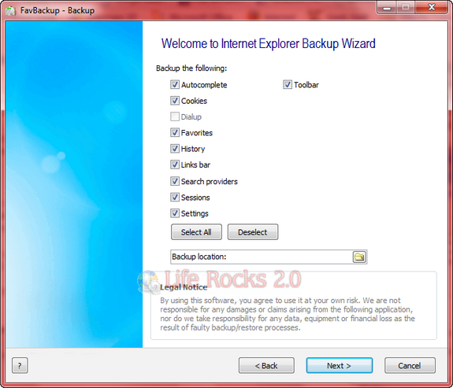This screenshot has width=453, height=388.
Task: Toggle the disabled Dialup checkbox
Action: tap(174, 116)
